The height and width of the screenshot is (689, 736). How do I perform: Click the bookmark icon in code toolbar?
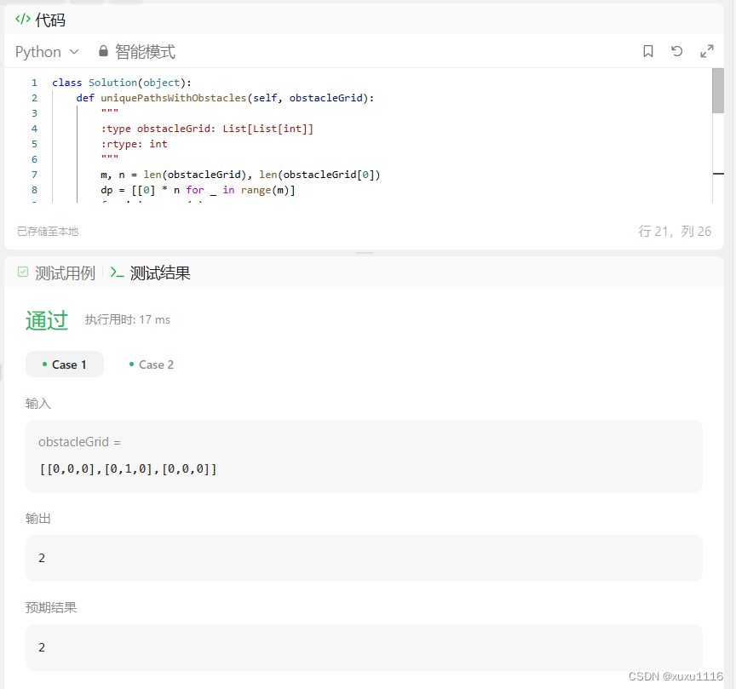647,51
